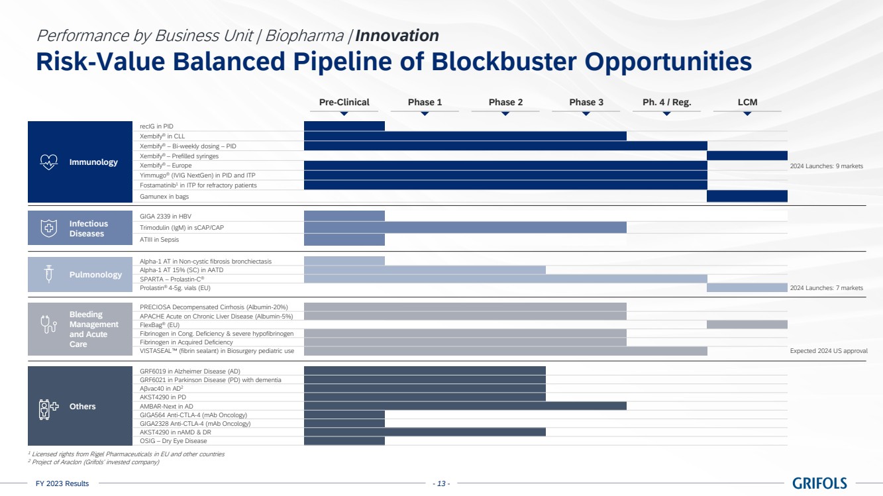Click 'GRF6019 in Alzheimer Disease (AD)' label
Screen dimensions: 883x496
(189, 371)
